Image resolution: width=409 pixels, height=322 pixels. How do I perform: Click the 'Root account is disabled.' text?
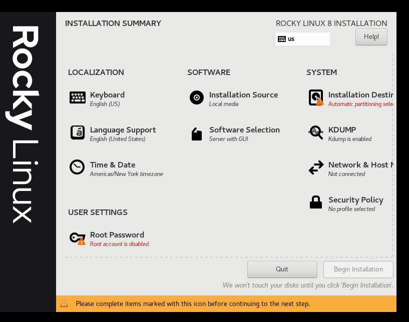[120, 244]
